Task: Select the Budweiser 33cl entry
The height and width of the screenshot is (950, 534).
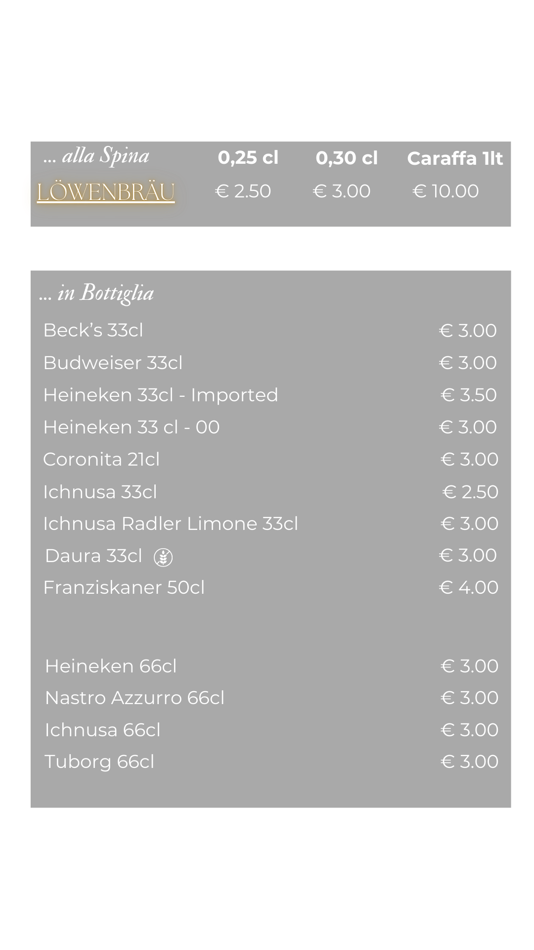Action: pos(113,363)
